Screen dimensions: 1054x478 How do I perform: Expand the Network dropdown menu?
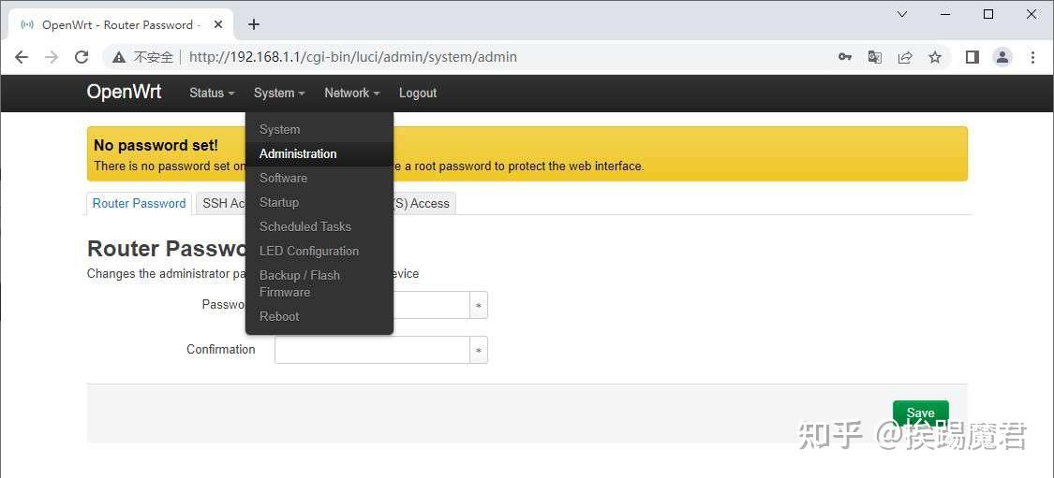(x=351, y=93)
